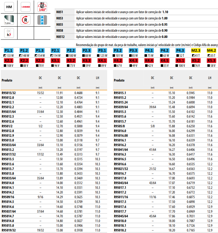The width and height of the screenshot is (218, 233).
Task: Click the DC h7 tolerance icon
Action: point(9,33)
